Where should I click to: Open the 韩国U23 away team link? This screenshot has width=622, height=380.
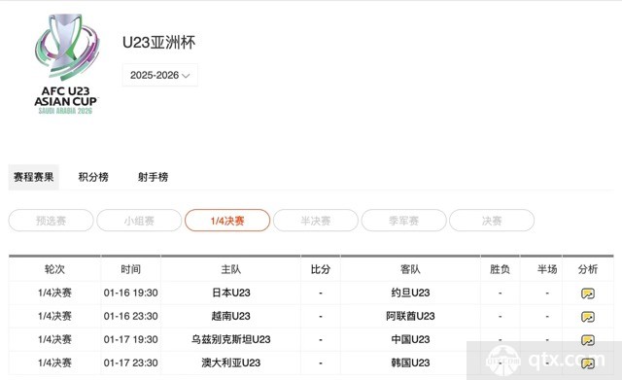click(x=410, y=363)
